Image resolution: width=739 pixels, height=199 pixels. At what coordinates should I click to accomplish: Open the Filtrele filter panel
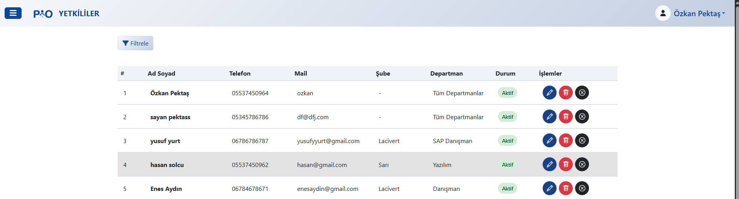tap(135, 43)
